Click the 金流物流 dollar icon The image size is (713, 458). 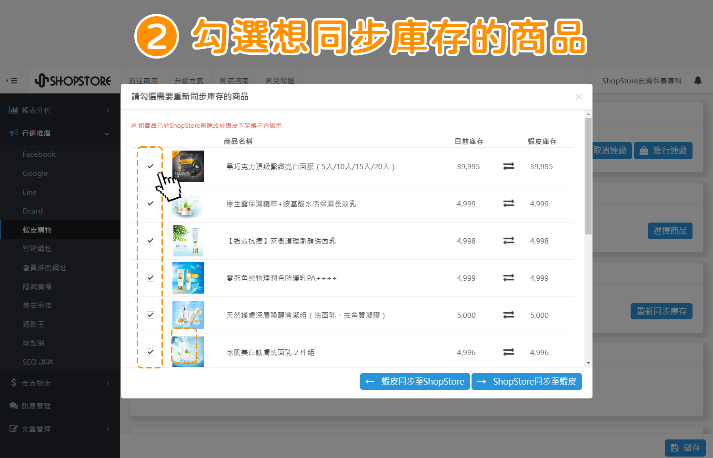tap(13, 383)
